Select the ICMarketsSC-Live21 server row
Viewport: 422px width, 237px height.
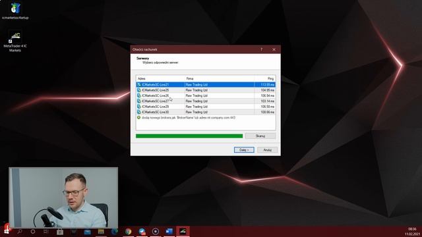206,85
